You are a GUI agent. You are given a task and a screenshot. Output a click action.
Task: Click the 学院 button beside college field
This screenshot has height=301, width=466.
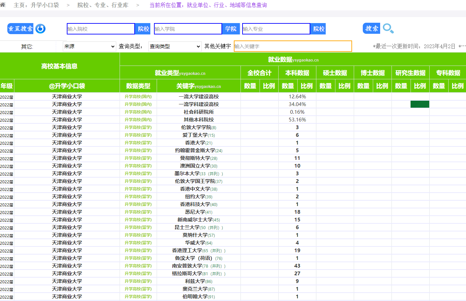point(230,29)
